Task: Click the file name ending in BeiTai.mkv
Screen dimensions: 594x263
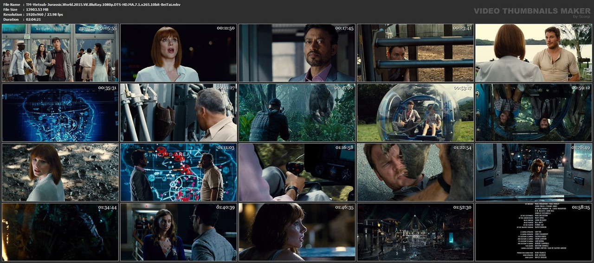Action: pos(103,4)
